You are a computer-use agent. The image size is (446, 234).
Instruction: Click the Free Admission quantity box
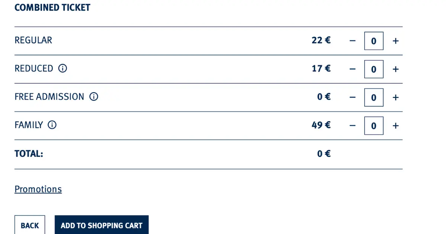[374, 97]
